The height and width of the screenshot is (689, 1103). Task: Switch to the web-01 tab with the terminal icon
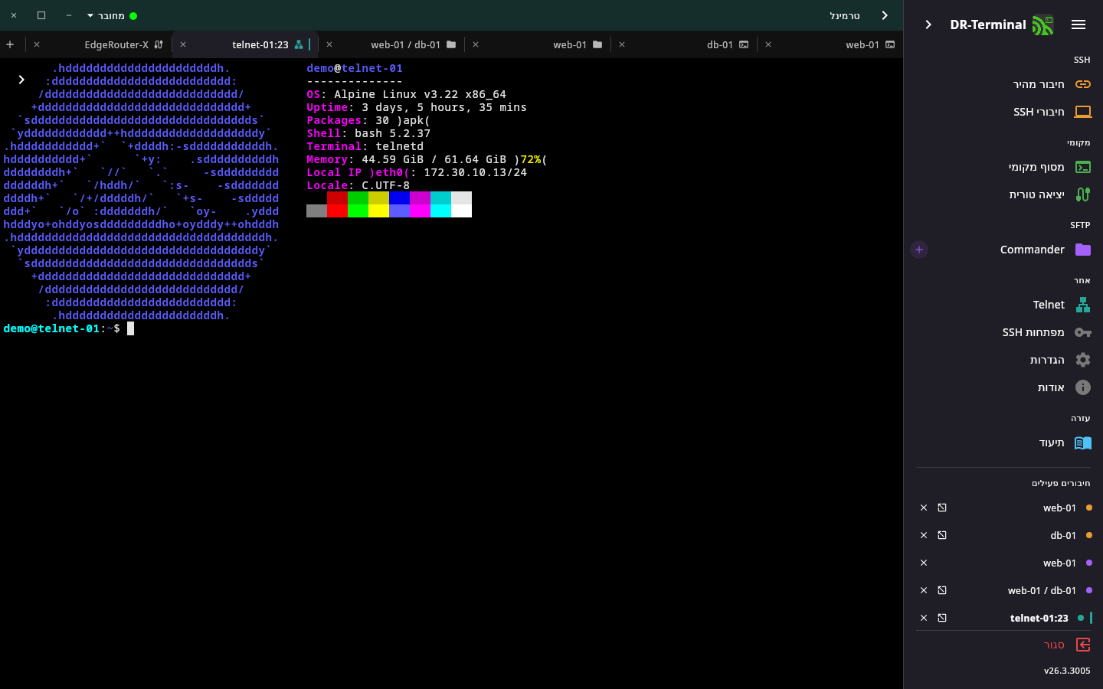pos(831,44)
